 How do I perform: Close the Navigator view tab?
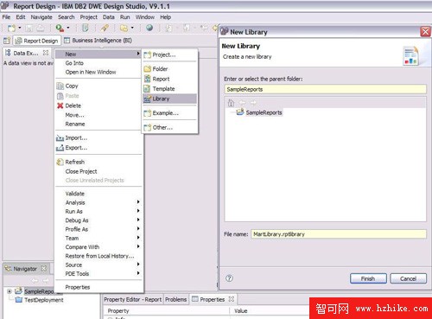pyautogui.click(x=43, y=268)
